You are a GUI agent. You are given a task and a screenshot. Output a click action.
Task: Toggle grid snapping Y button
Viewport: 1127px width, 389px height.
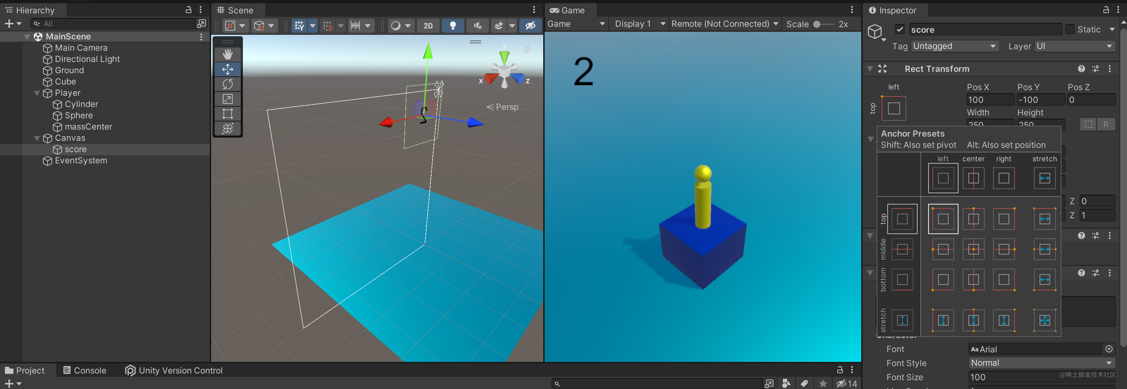point(299,26)
